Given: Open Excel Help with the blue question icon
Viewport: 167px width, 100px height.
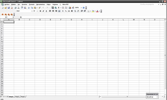Looking at the screenshot, I should pos(84,8).
